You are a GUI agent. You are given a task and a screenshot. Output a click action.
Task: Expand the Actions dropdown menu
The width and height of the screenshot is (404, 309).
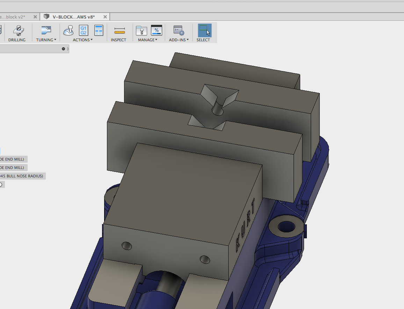91,40
